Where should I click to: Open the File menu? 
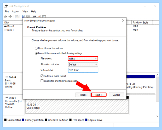click(x=7, y=12)
